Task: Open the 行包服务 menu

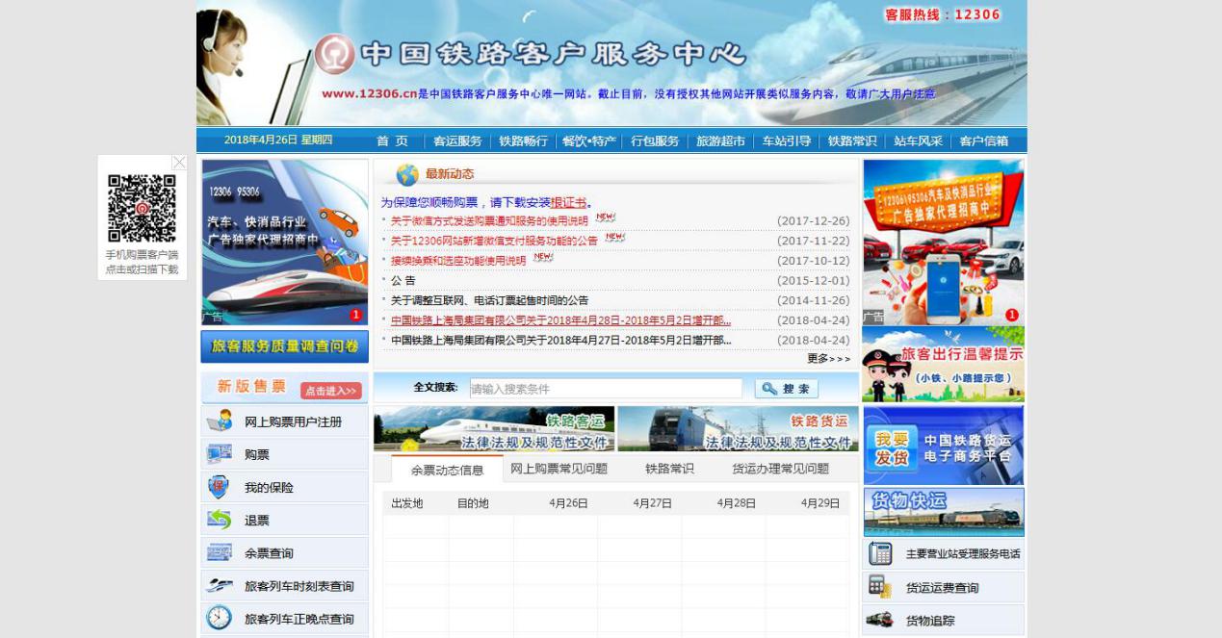Action: (x=655, y=140)
